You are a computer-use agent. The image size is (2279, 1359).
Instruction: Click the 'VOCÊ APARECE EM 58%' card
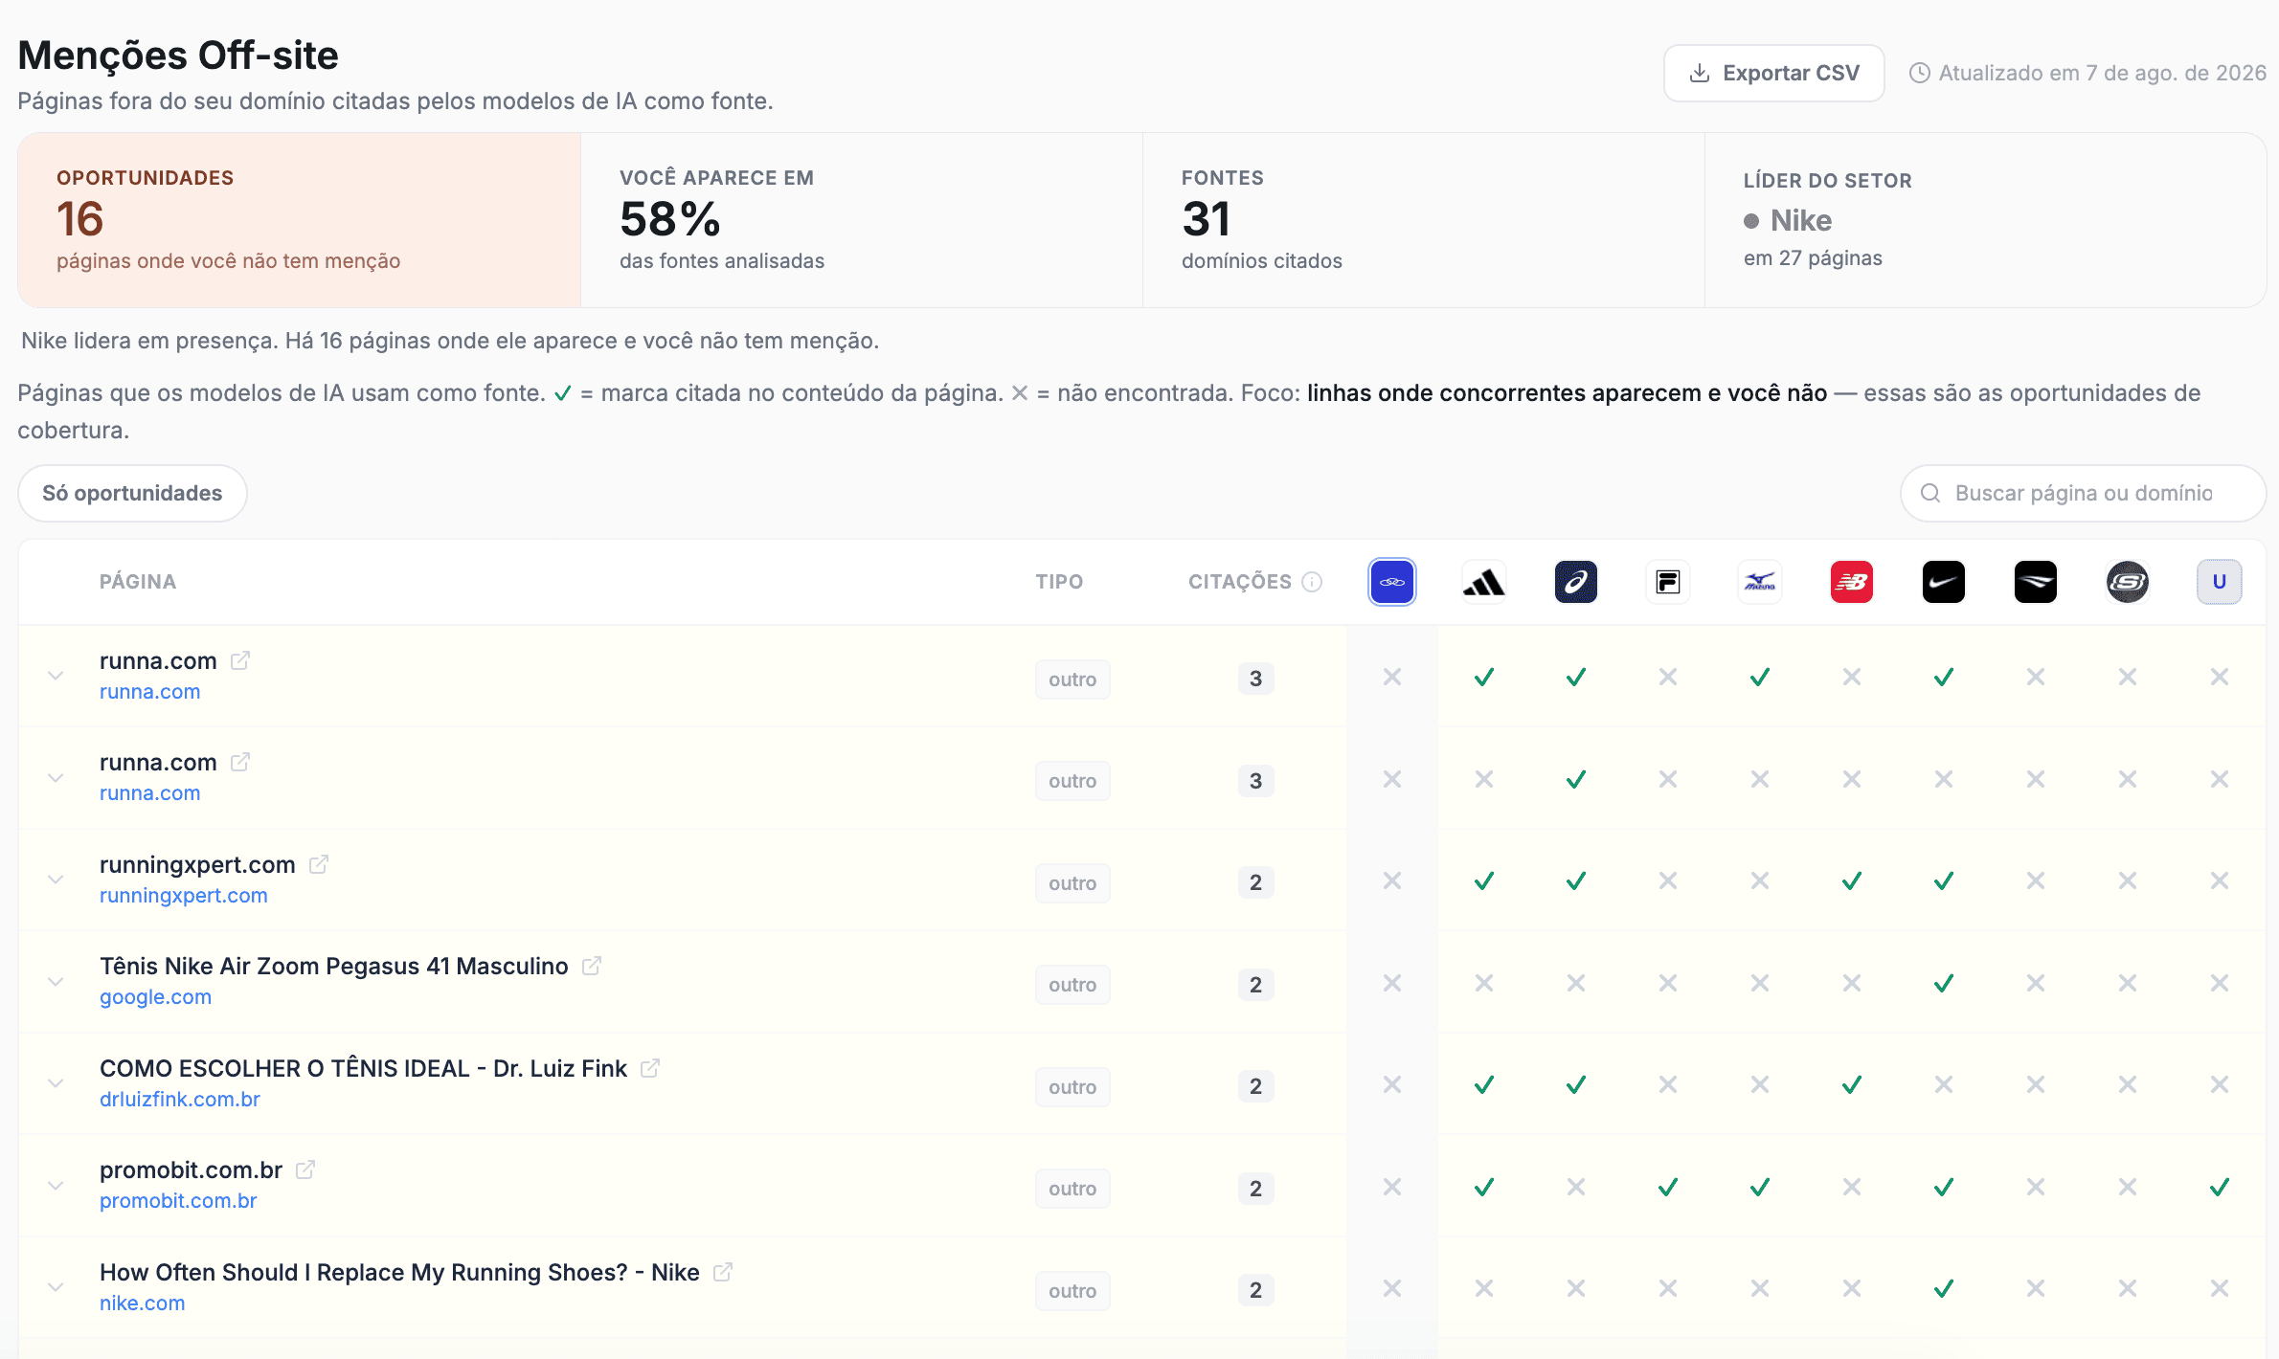pyautogui.click(x=862, y=220)
